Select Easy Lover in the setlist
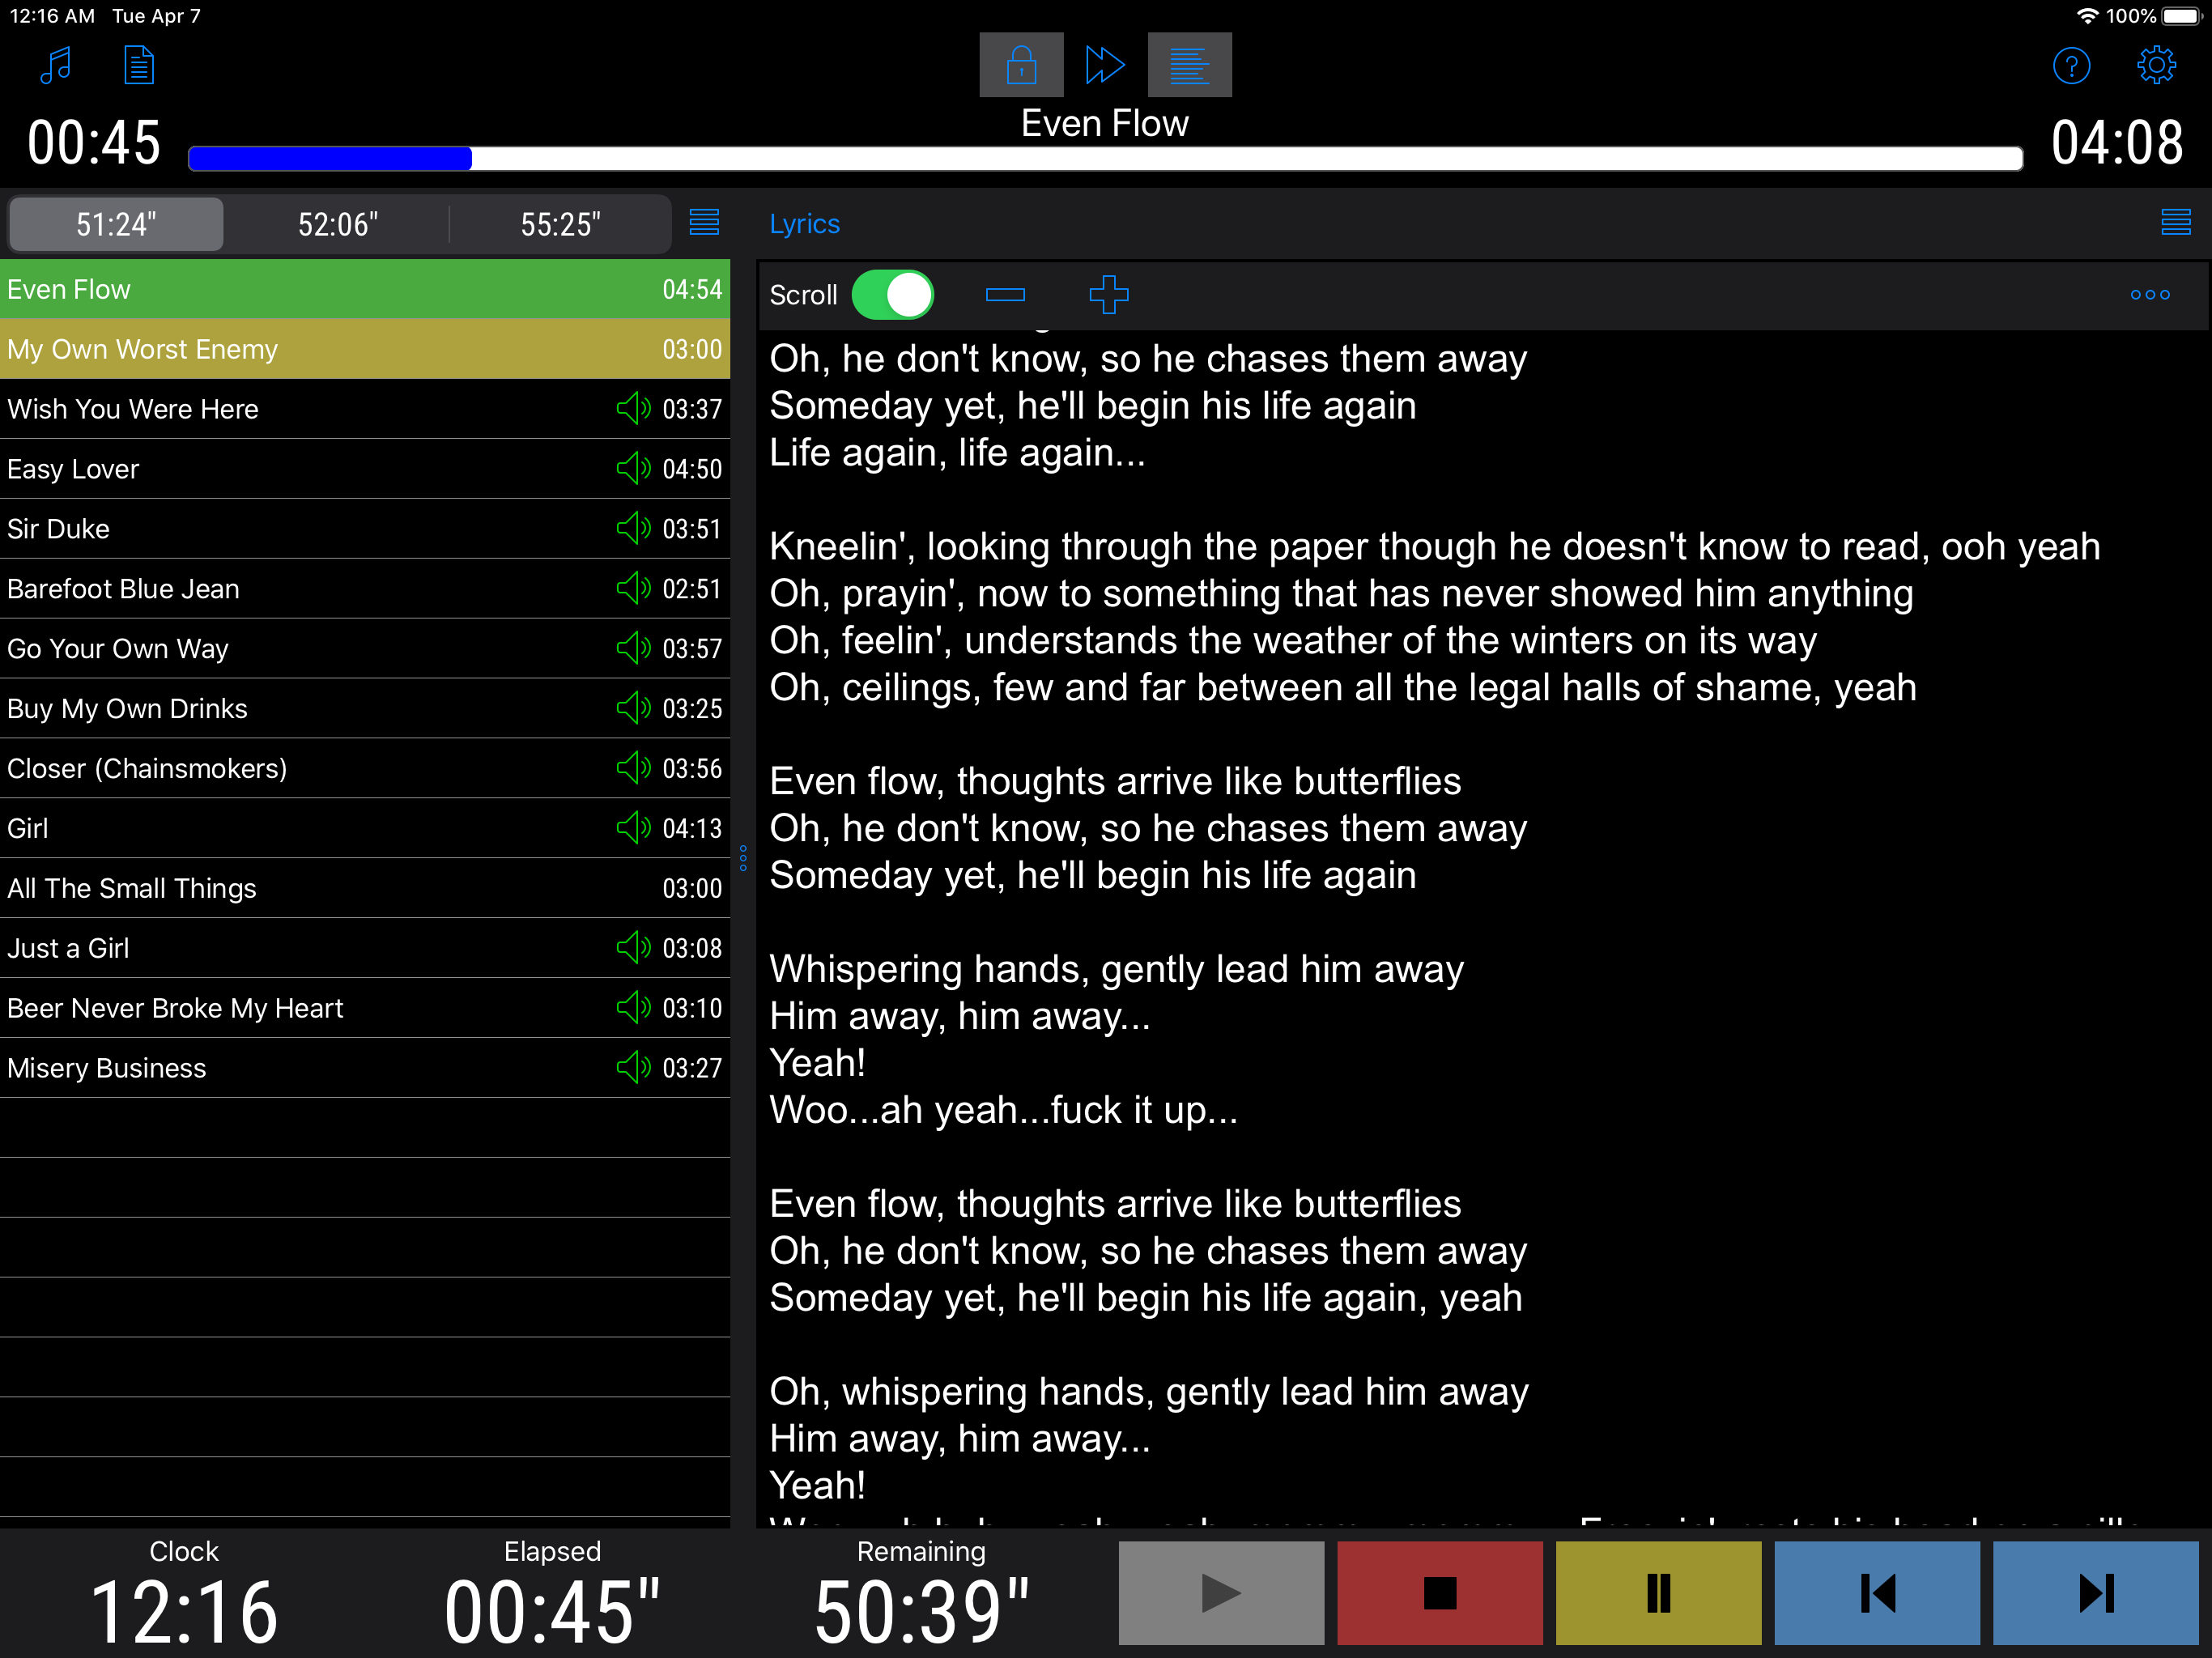 pos(365,469)
